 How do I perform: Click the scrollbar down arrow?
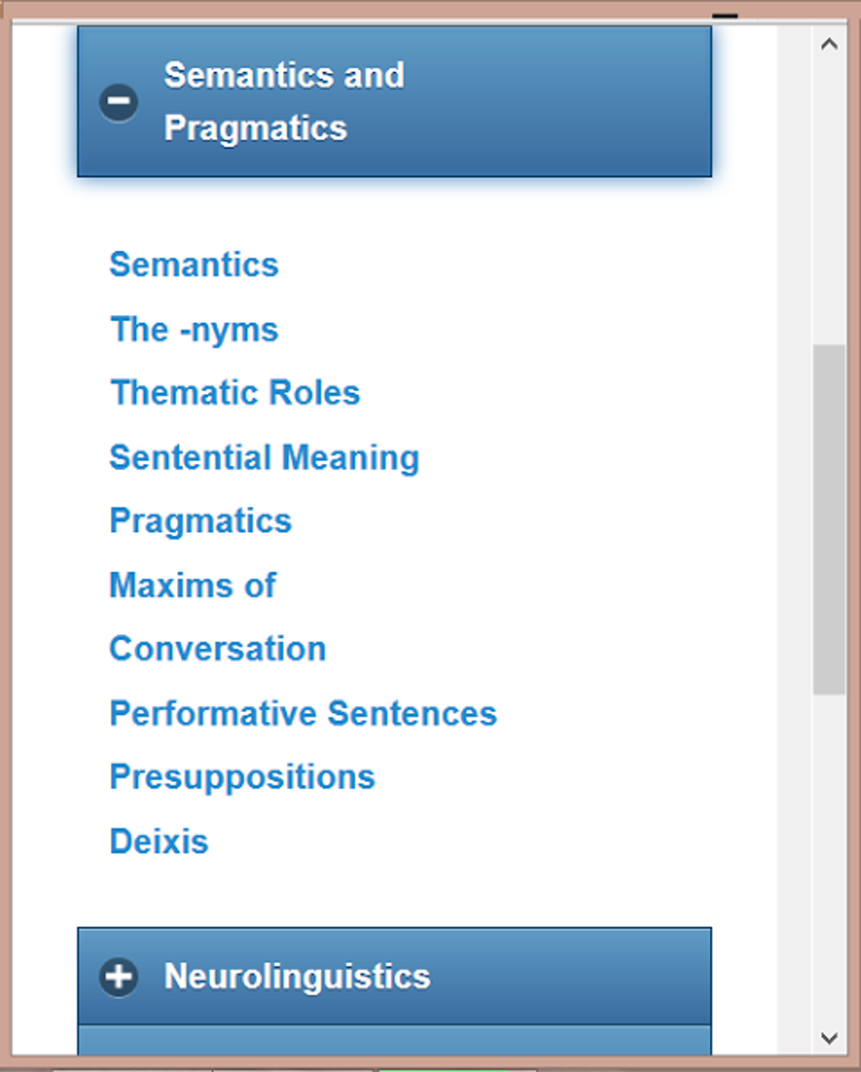(x=828, y=1041)
